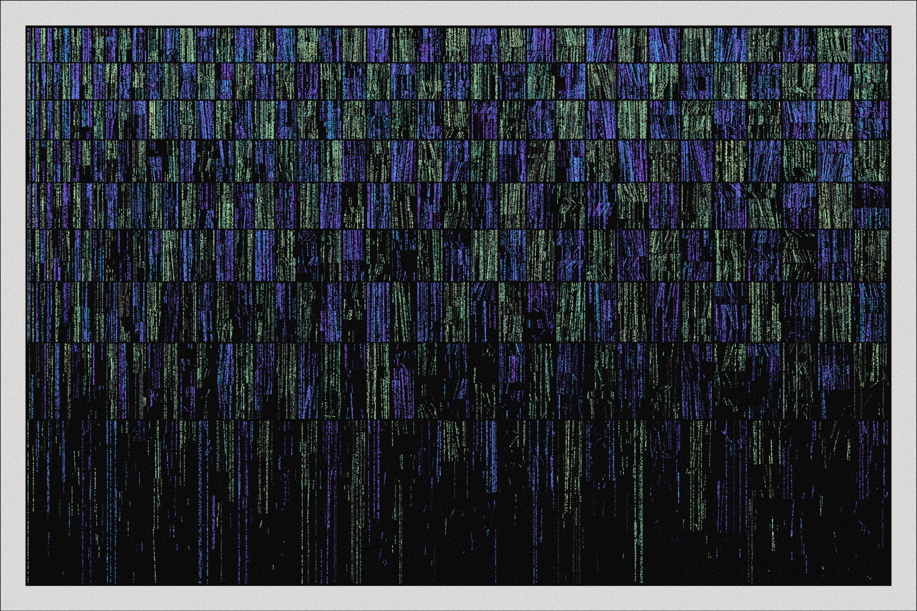Click the fifth row band from the top
Screen dimensions: 917x611
click(458, 205)
